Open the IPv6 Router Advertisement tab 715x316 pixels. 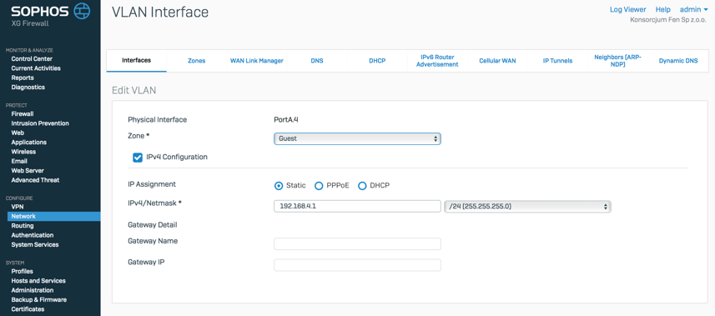[x=437, y=61]
